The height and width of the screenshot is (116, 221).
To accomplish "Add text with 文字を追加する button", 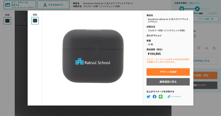I will point(53,5).
